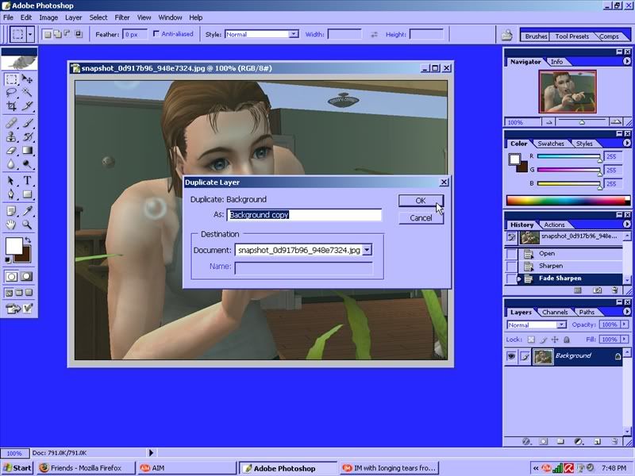The height and width of the screenshot is (476, 635).
Task: Select the Hand tool
Action: [11, 225]
